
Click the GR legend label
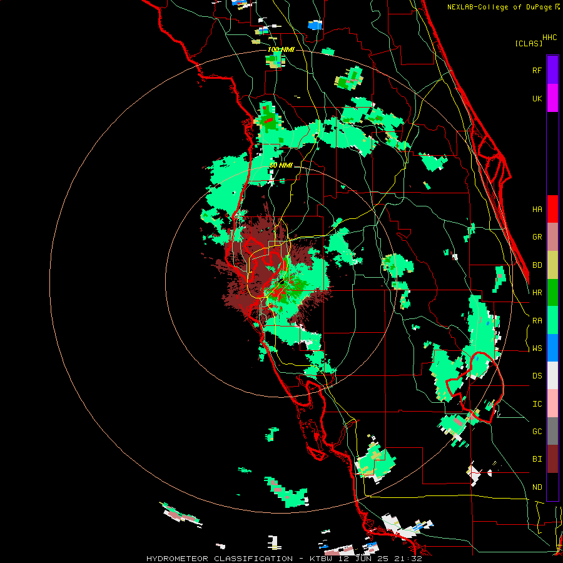click(x=537, y=237)
